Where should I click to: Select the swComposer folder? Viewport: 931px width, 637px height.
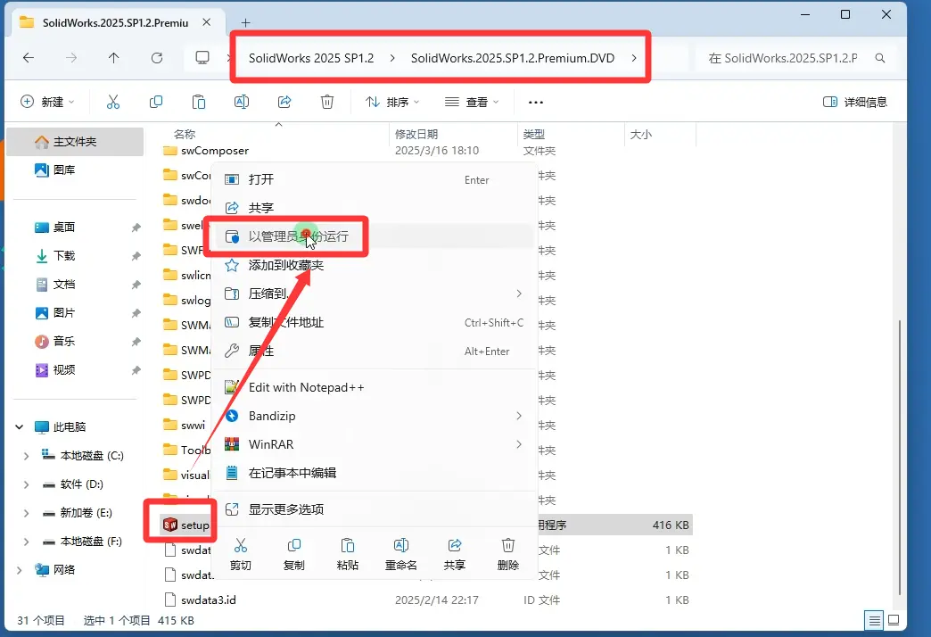[215, 151]
